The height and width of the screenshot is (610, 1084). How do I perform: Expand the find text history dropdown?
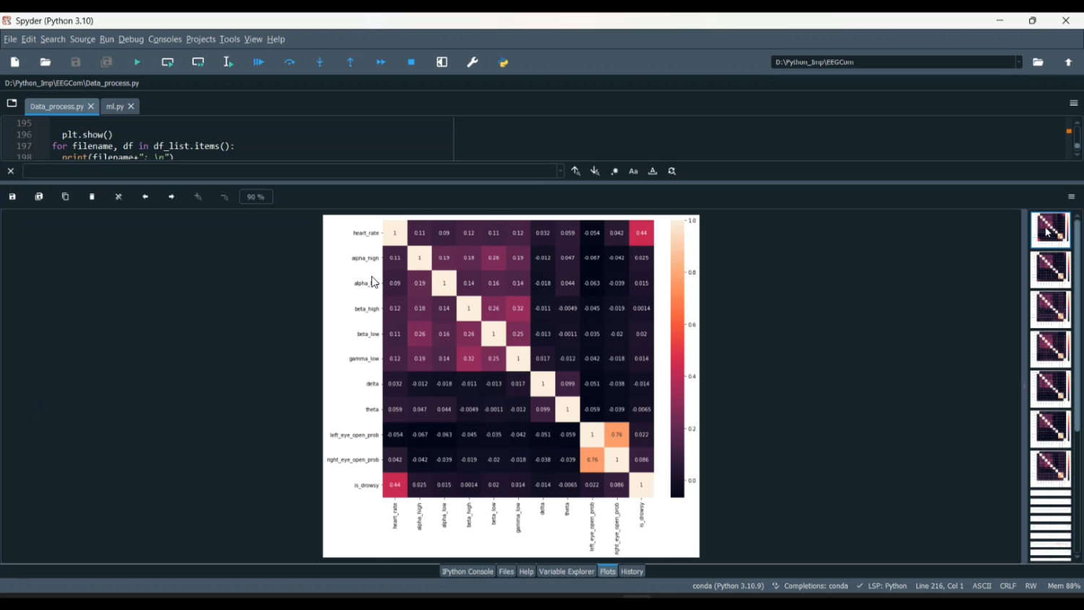[x=560, y=171]
